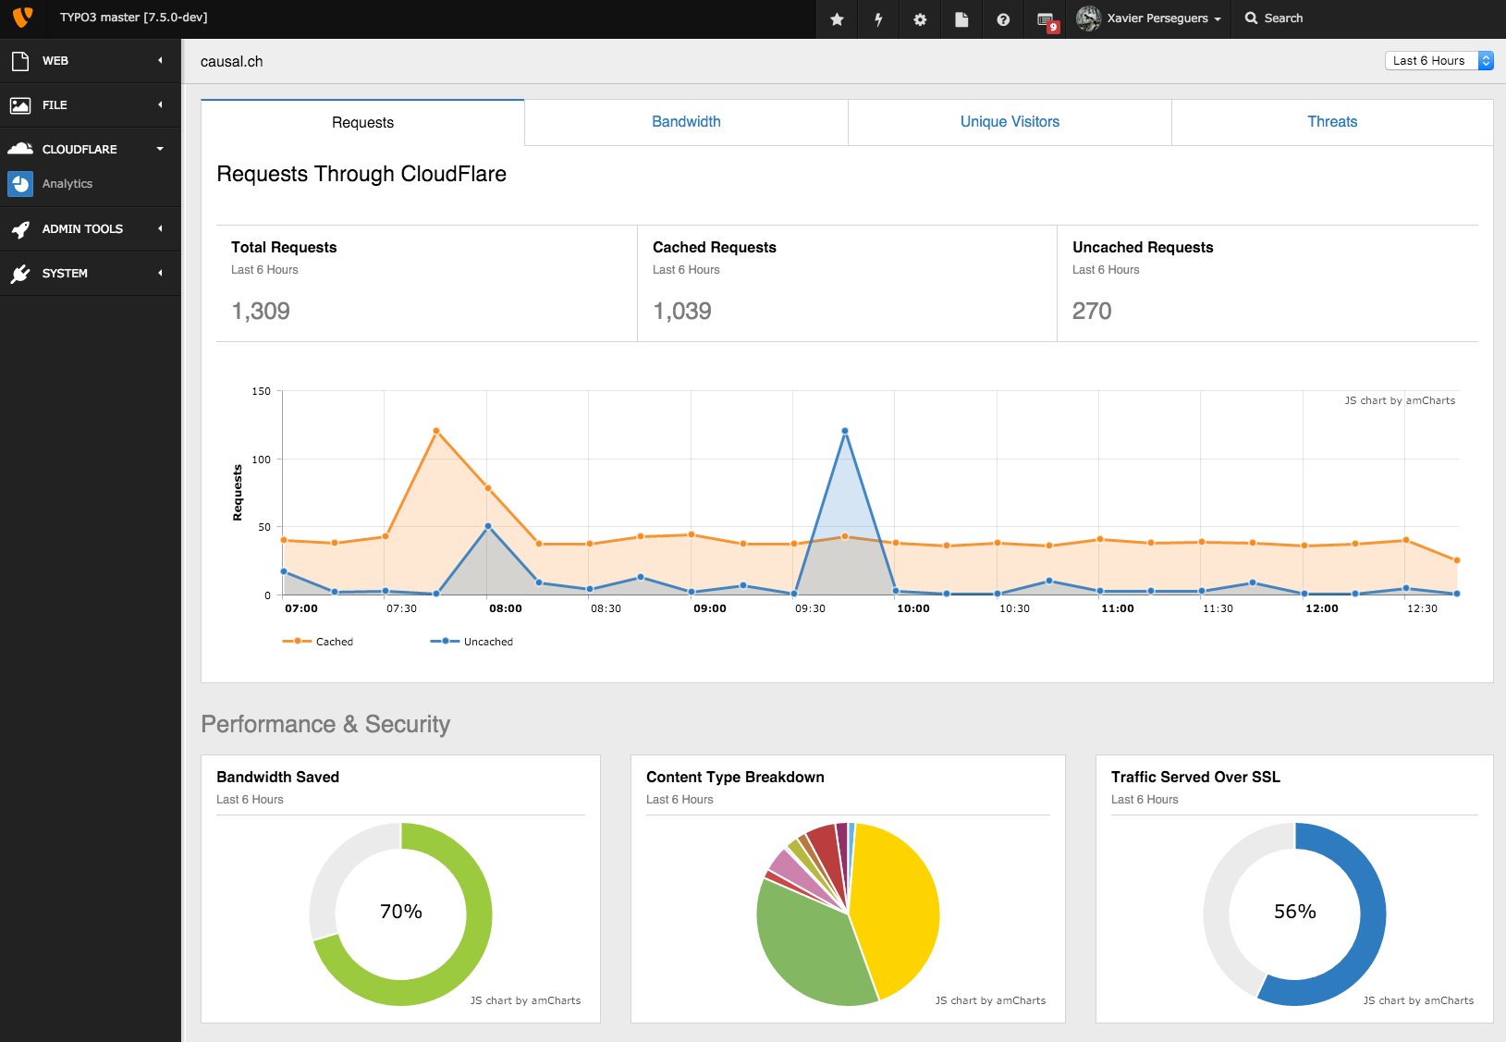Select the WEB document icon

[20, 60]
